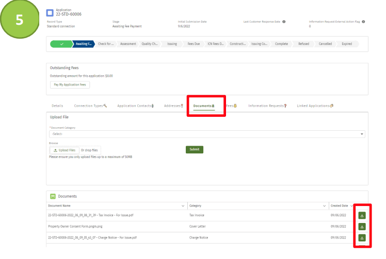Select the Documents tab
The height and width of the screenshot is (259, 386).
point(204,106)
